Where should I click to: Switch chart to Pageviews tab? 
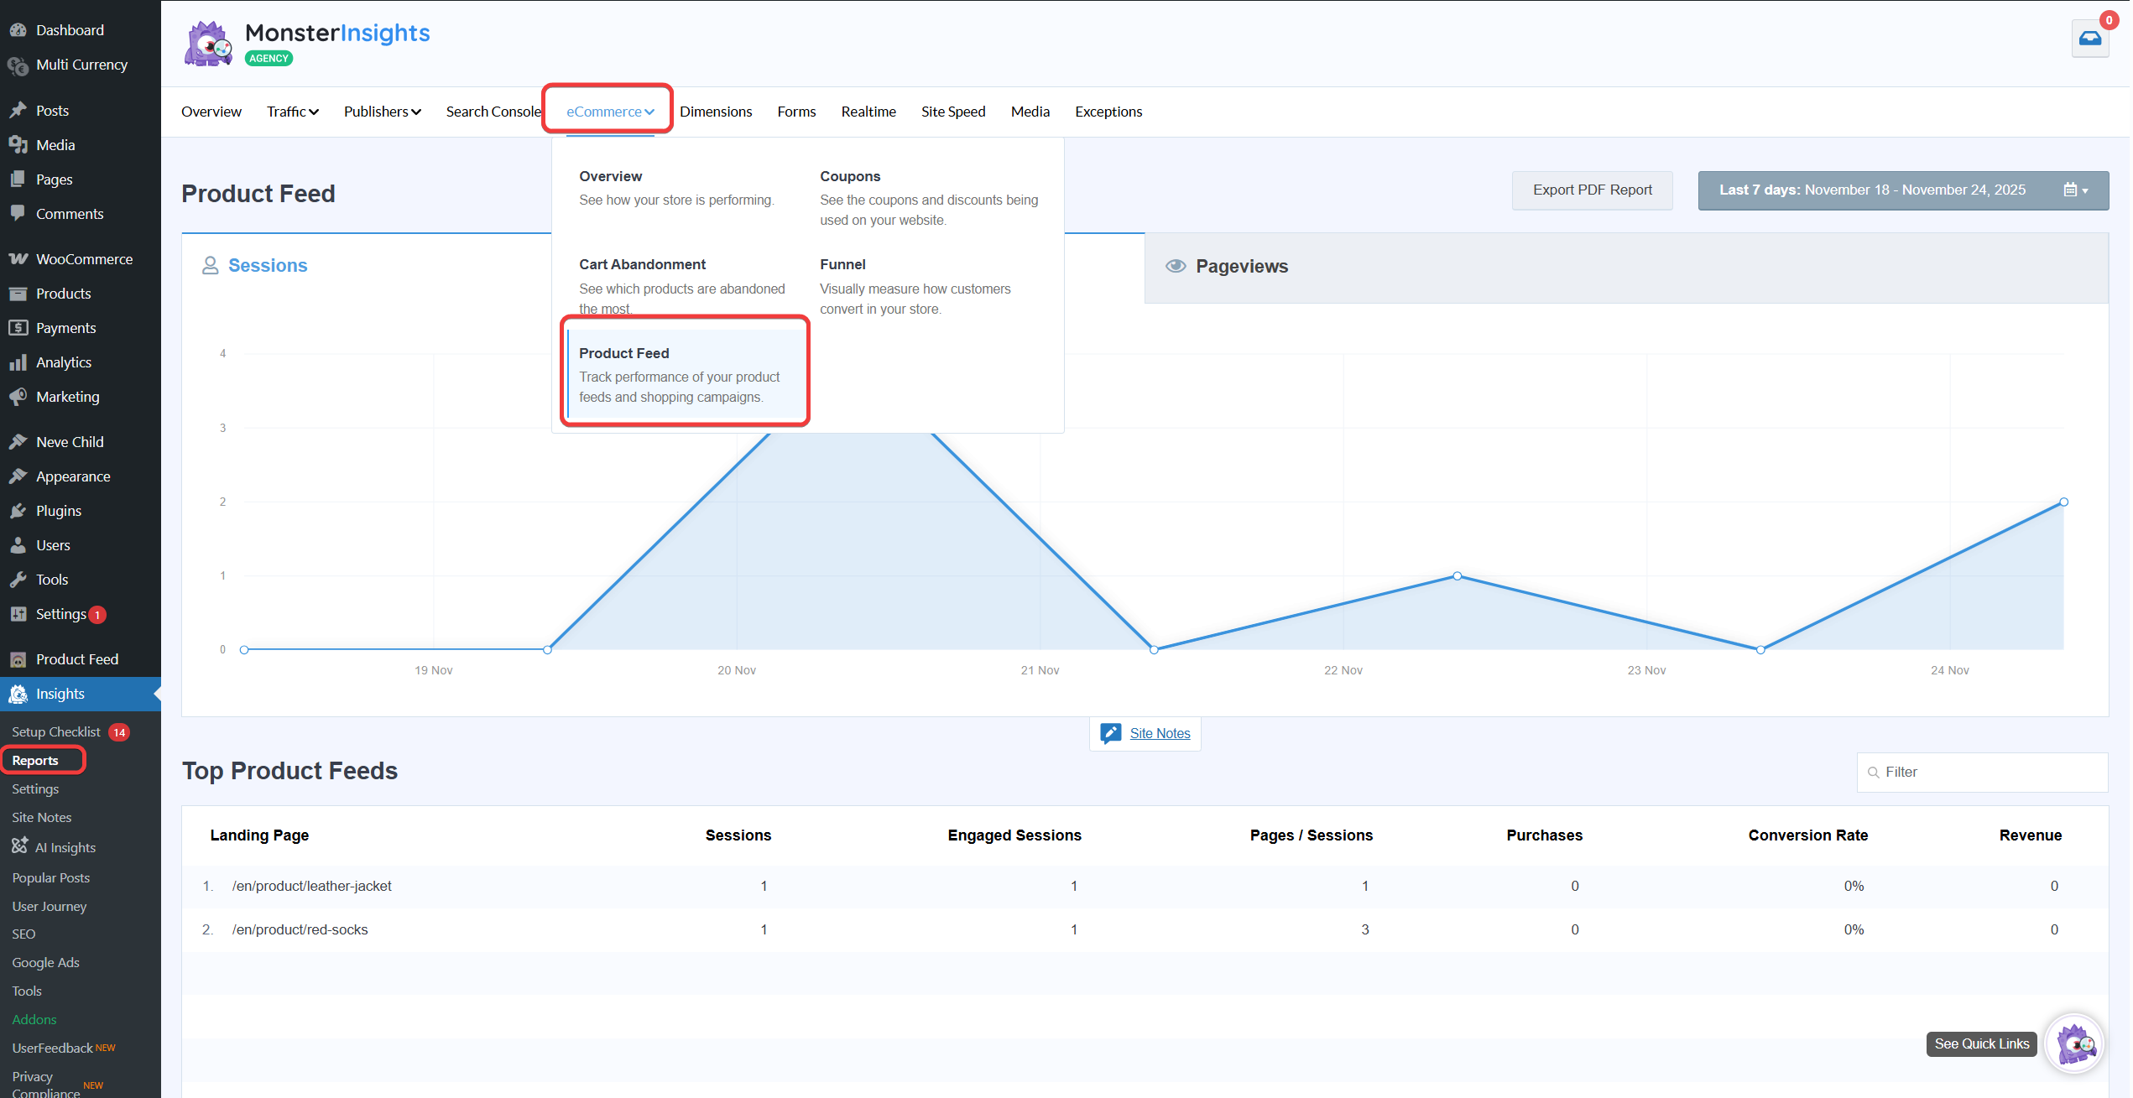[1240, 267]
